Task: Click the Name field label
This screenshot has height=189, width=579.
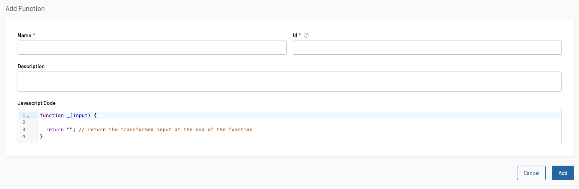Action: [24, 35]
